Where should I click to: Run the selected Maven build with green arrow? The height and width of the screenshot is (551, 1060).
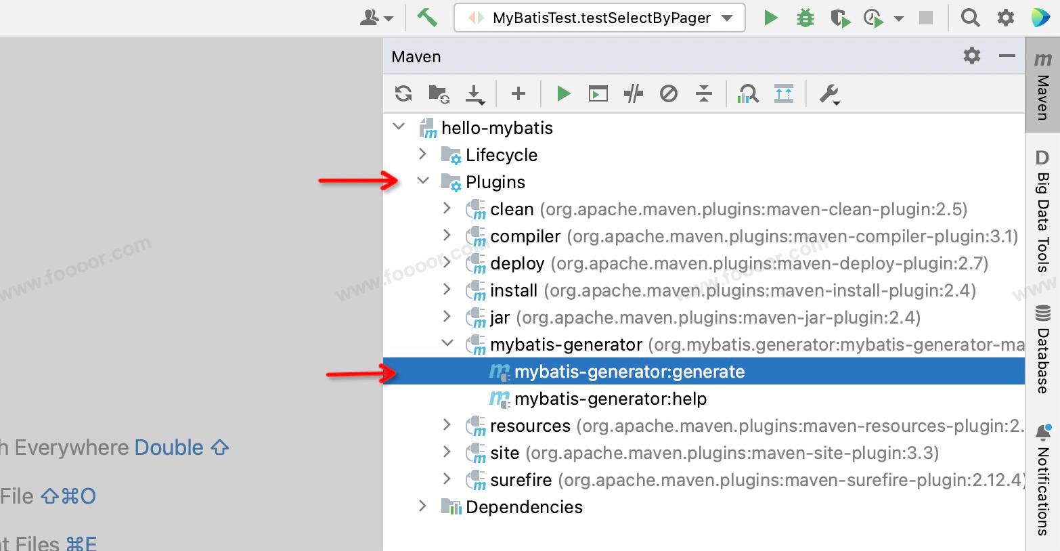[x=563, y=93]
